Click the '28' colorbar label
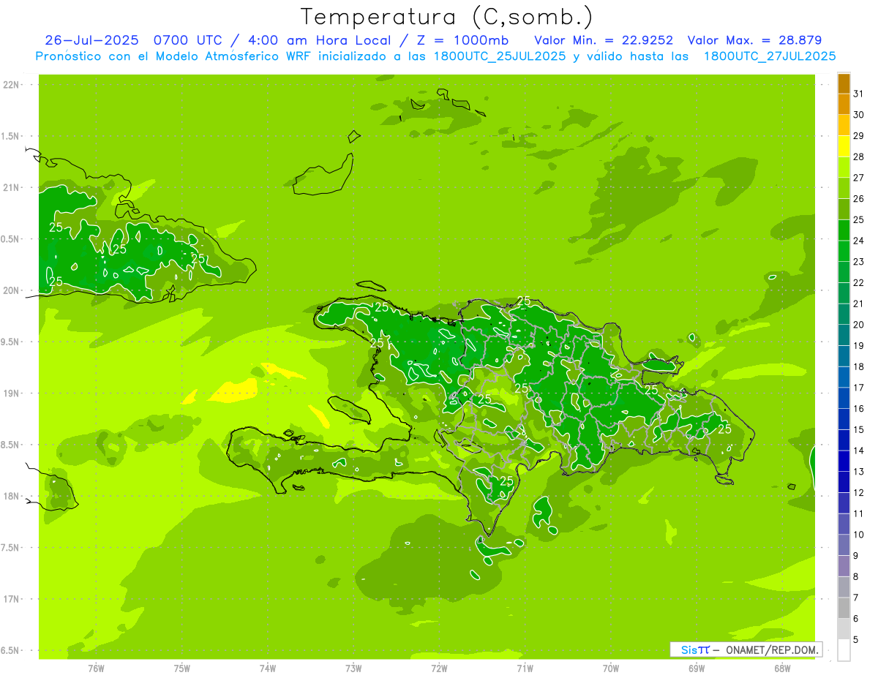Image resolution: width=878 pixels, height=678 pixels. click(x=859, y=156)
